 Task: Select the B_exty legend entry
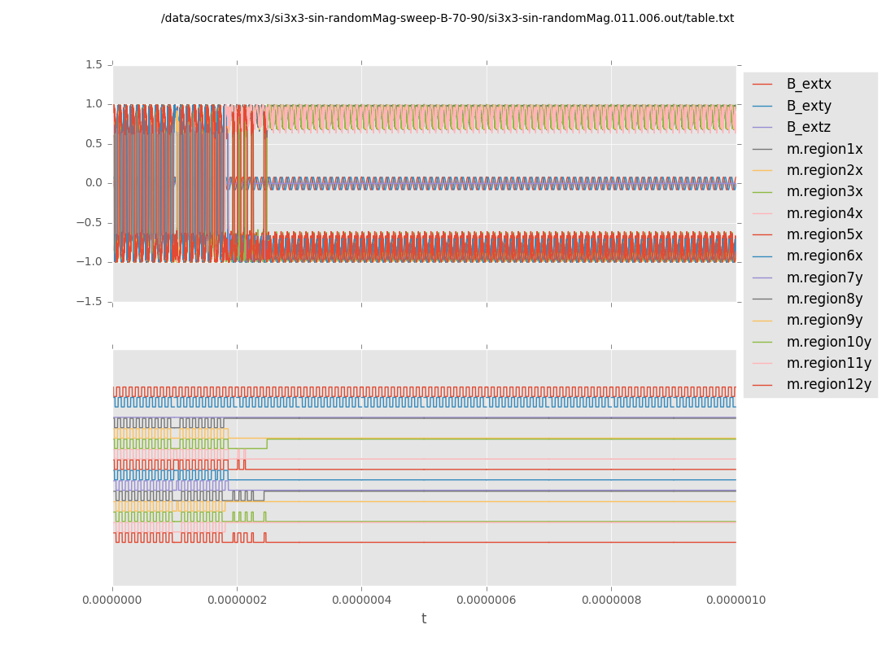[x=809, y=106]
